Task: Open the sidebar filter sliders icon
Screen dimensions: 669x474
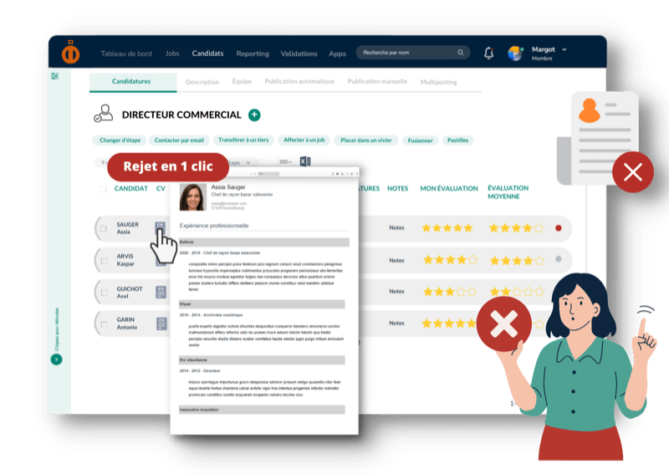Action: (x=55, y=76)
